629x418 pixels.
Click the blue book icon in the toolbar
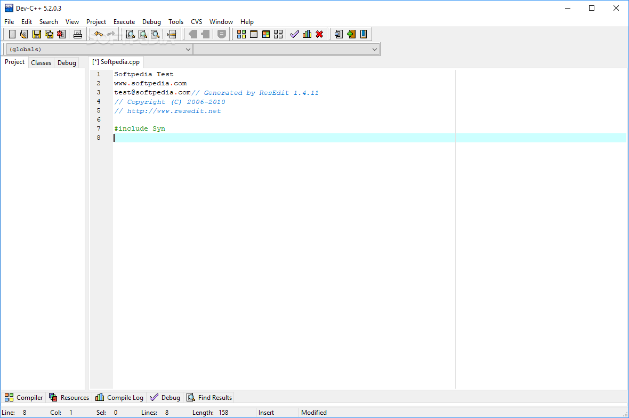pyautogui.click(x=364, y=34)
